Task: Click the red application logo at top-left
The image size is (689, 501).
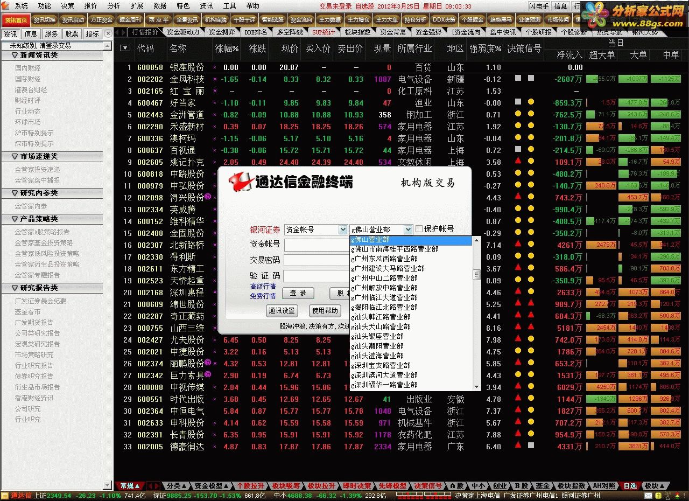Action: [x=6, y=6]
